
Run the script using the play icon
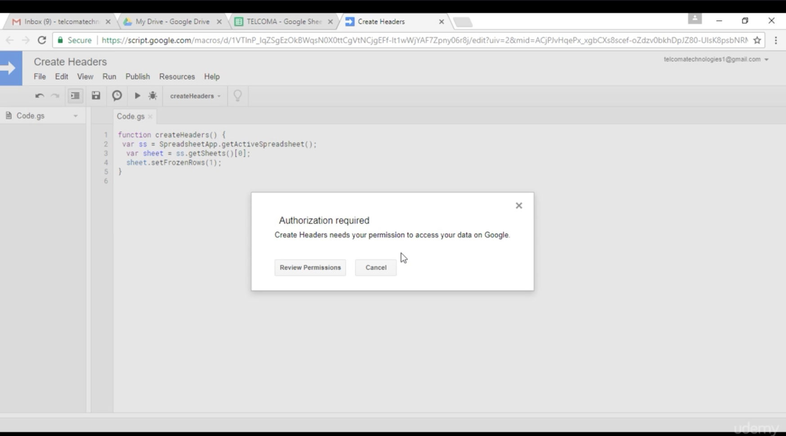(x=137, y=96)
